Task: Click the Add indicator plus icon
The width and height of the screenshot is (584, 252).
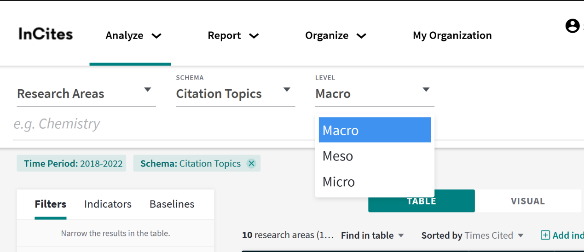Action: tap(545, 235)
